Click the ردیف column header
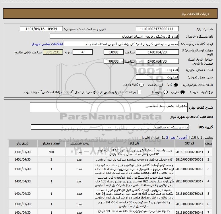221x214 pixels. 208,144
